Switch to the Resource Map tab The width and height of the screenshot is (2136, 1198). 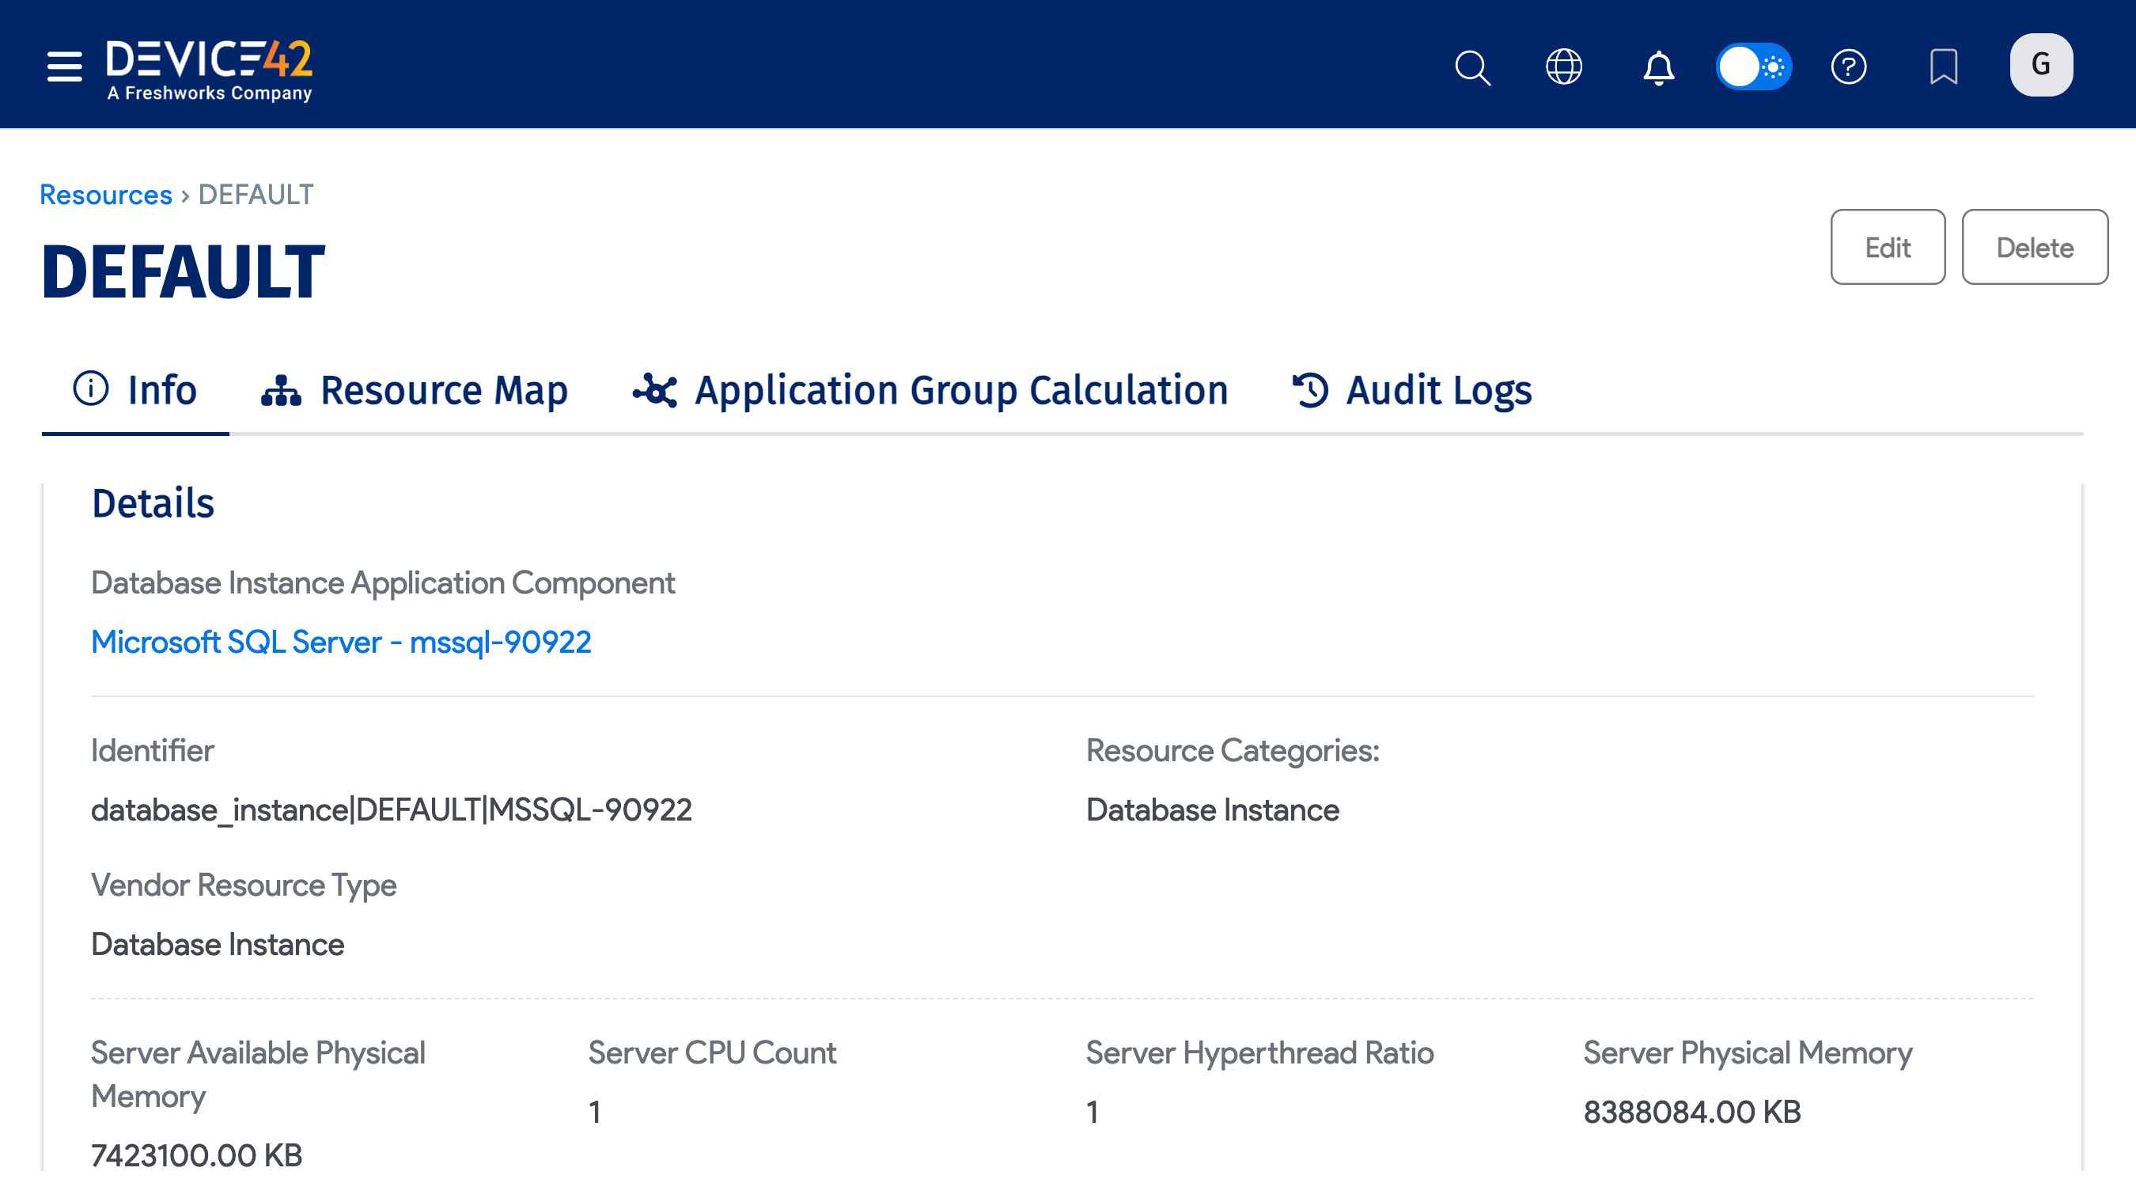point(415,390)
